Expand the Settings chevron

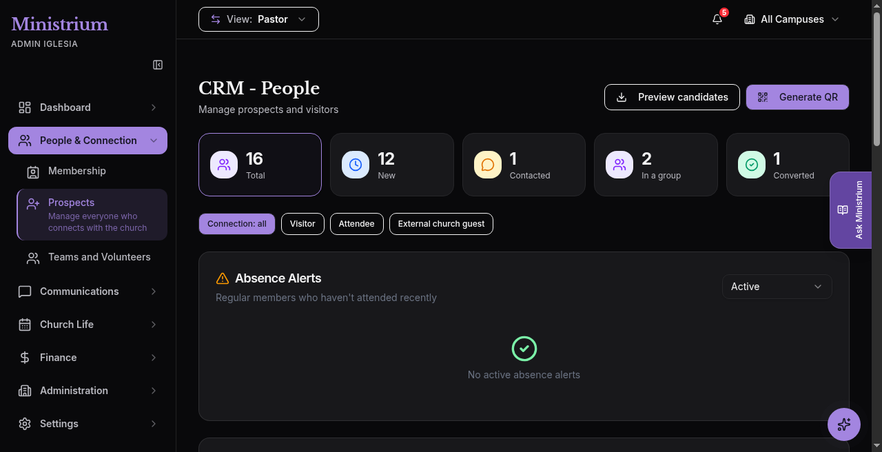tap(153, 424)
